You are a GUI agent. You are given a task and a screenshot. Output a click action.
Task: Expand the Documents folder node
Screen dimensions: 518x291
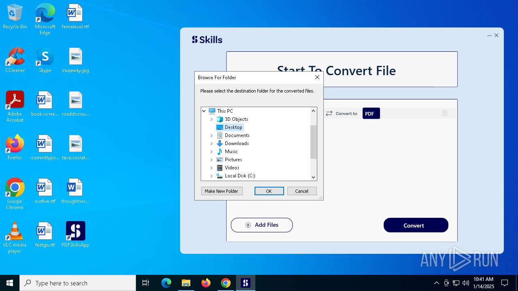[x=211, y=135]
